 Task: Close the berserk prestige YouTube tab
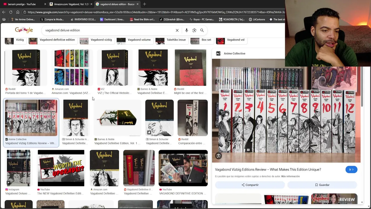(45, 4)
